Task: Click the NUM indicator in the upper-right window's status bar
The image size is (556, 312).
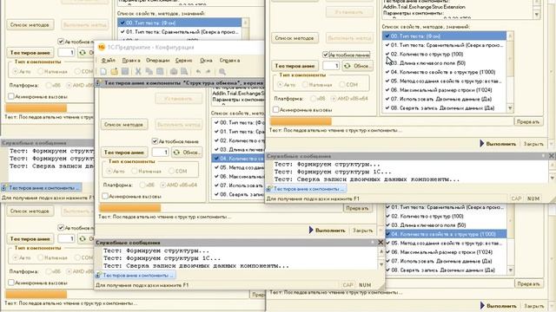Action: [x=533, y=198]
